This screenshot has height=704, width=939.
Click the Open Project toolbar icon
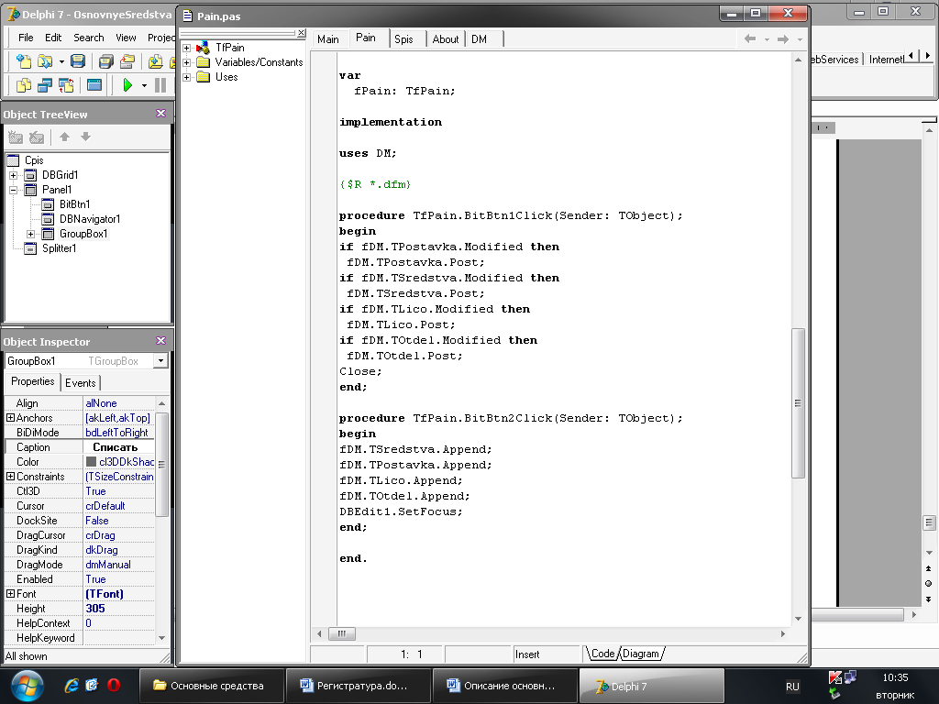tap(127, 61)
